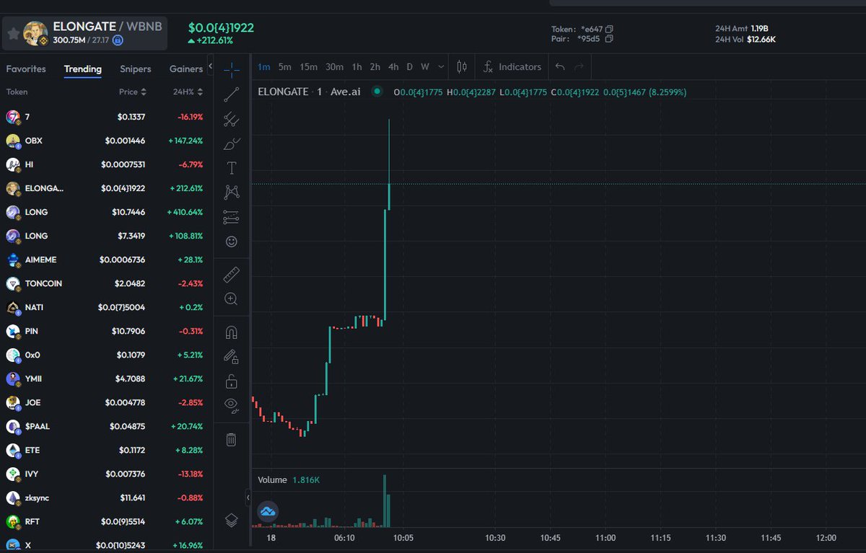The height and width of the screenshot is (553, 866).
Task: Click the green market status indicator dot
Action: [x=376, y=92]
